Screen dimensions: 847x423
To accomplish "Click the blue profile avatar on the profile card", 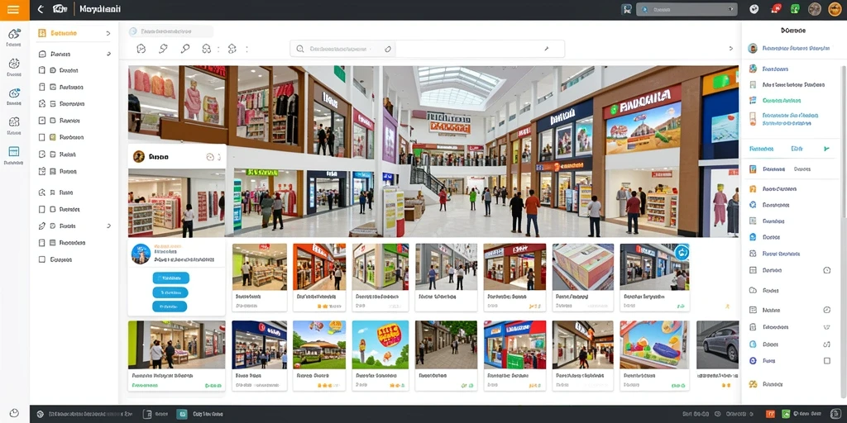I will pos(141,254).
